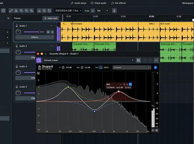This screenshot has height=144, width=194.
Task: Open the Audio 2 three-dot menu
Action: tap(52, 46)
